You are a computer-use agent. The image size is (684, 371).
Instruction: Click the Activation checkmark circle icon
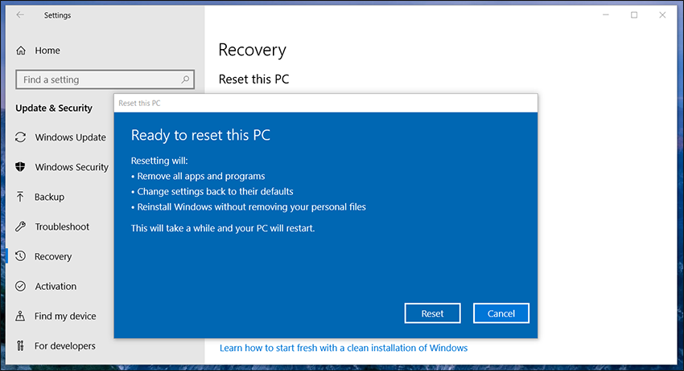(20, 286)
